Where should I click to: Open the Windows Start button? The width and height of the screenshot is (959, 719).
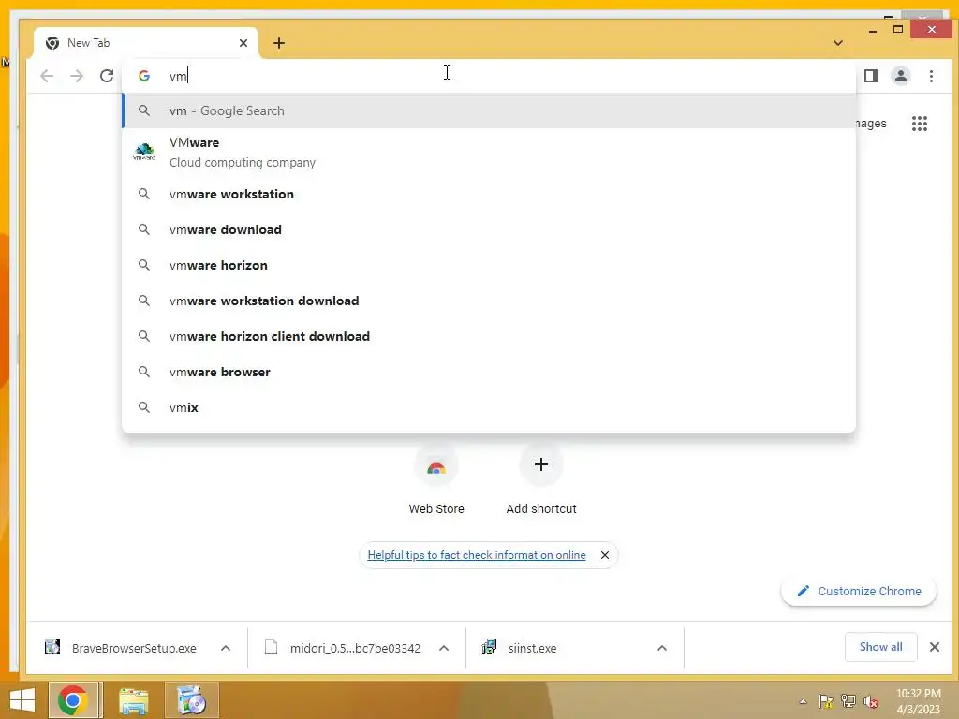22,700
